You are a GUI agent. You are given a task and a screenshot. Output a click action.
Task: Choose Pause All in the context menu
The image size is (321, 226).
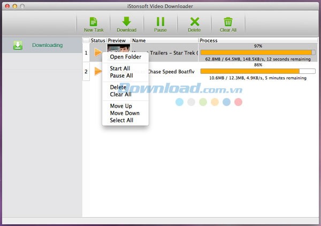click(121, 76)
